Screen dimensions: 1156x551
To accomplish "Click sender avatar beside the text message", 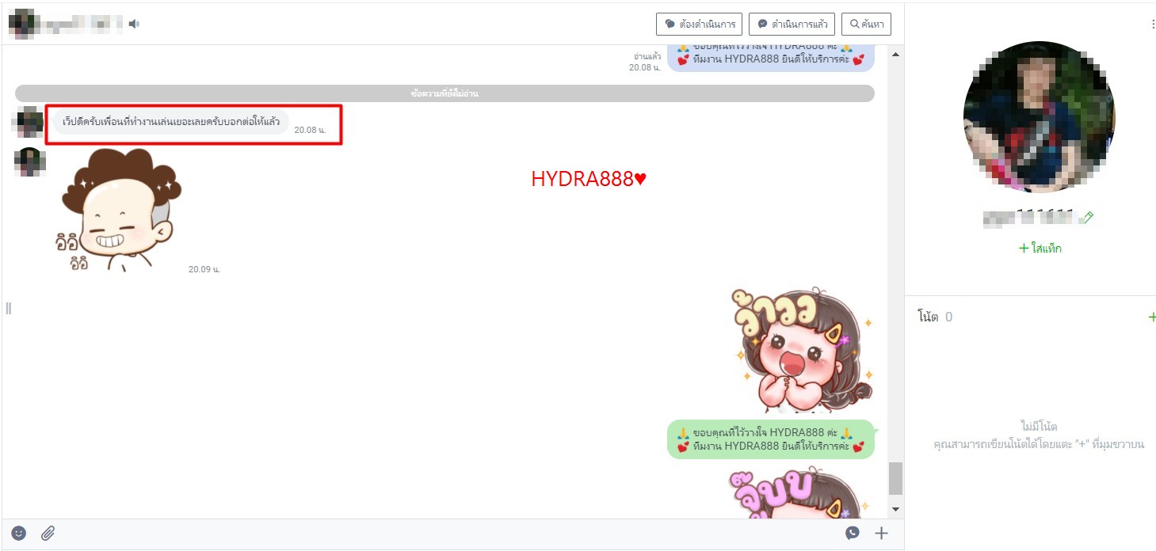I will coord(30,122).
